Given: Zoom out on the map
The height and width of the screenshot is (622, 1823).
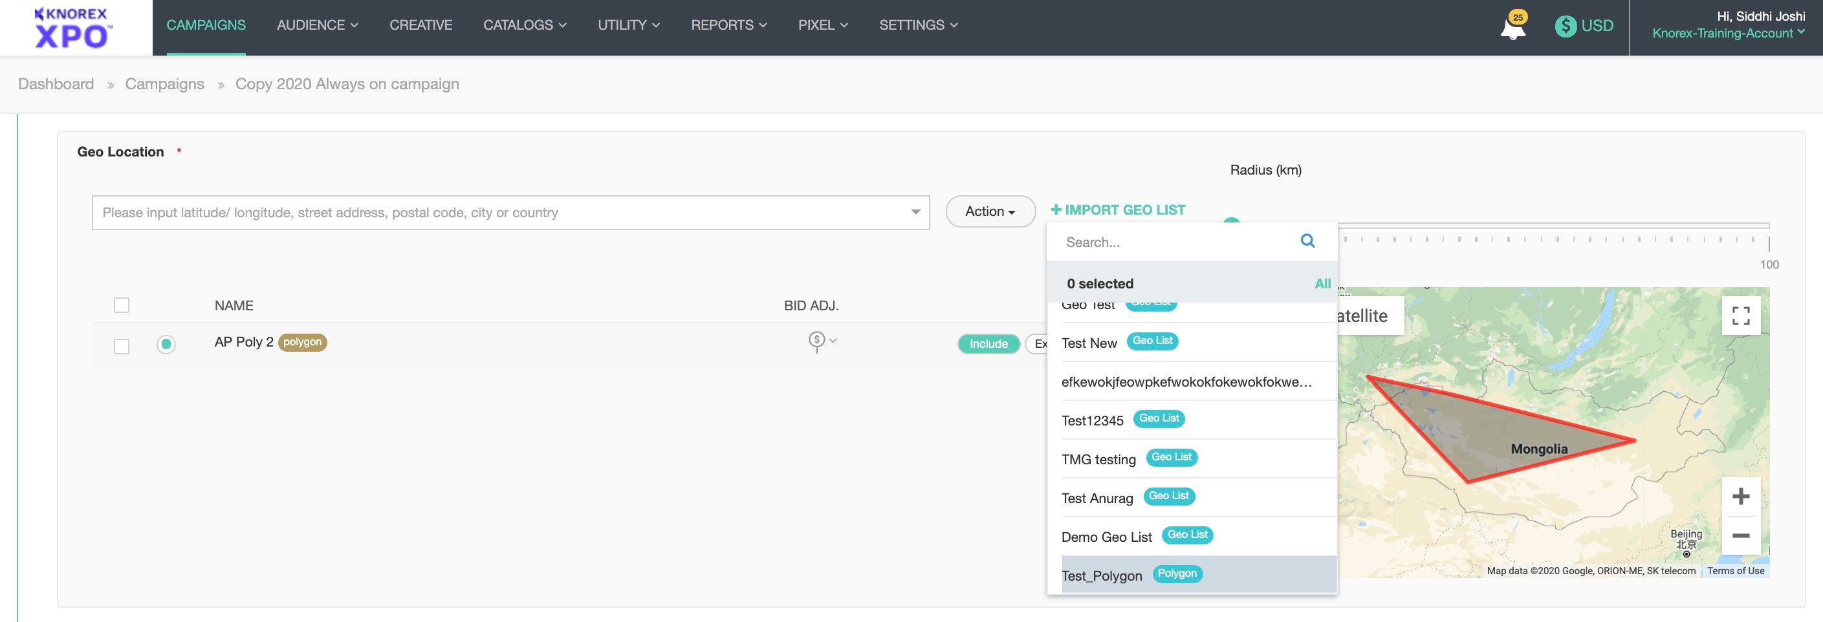Looking at the screenshot, I should 1740,535.
